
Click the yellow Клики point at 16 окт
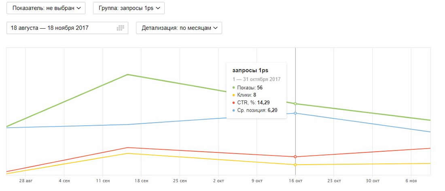[295, 165]
